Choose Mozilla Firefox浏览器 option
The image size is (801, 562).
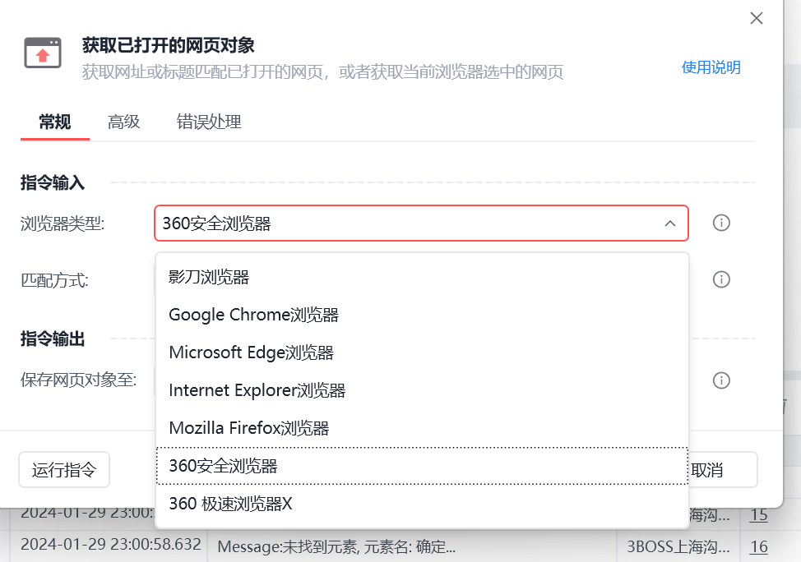pyautogui.click(x=422, y=428)
